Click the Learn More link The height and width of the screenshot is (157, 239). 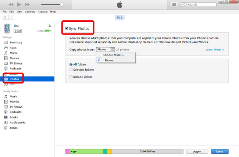[214, 50]
